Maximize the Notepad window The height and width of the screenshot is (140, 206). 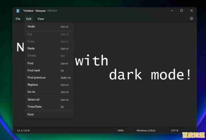pos(182,11)
